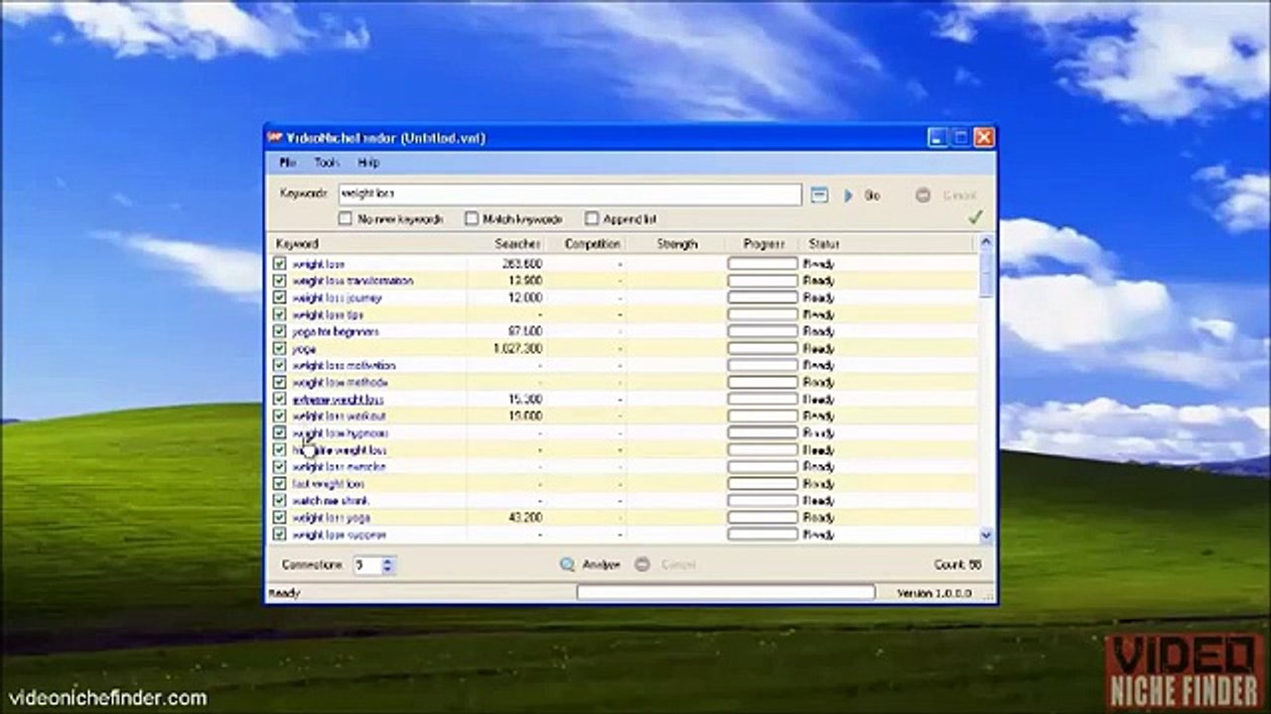
Task: Click the 43.200 searches value
Action: 525,518
